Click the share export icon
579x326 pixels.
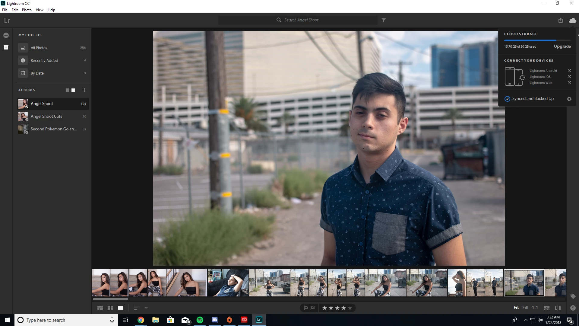point(560,20)
